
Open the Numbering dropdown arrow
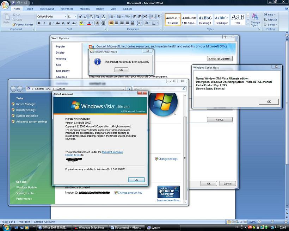tap(123, 17)
